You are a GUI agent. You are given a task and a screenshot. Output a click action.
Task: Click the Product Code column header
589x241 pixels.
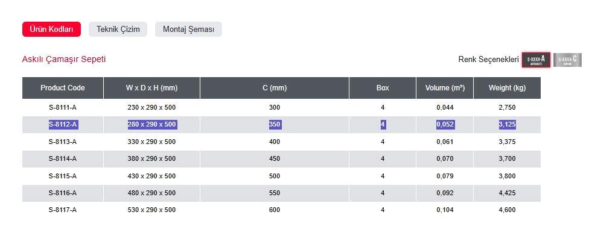63,88
